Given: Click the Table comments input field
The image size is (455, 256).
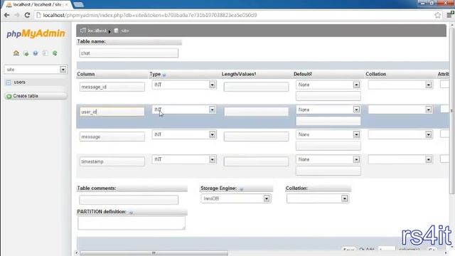Looking at the screenshot, I should pyautogui.click(x=129, y=200).
